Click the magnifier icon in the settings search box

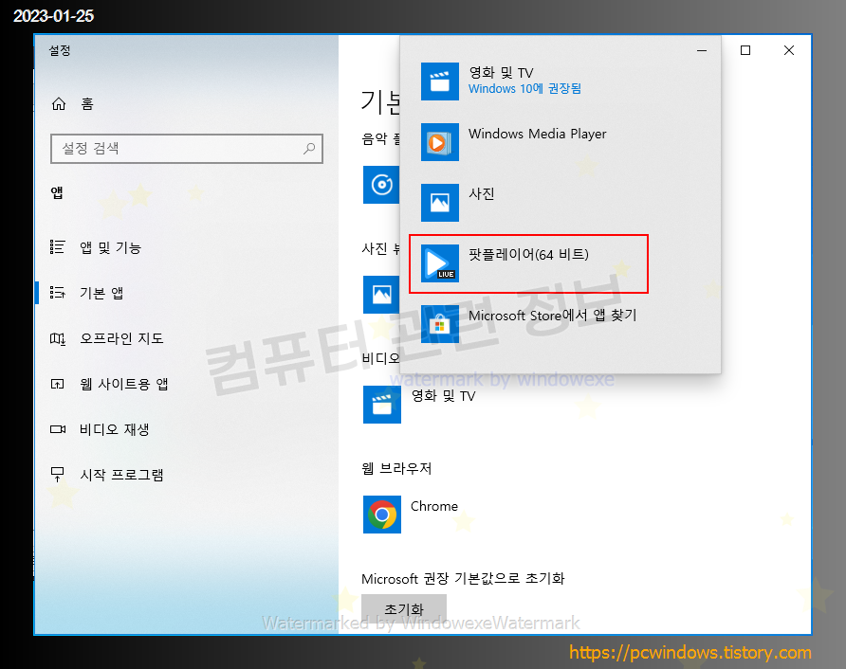(309, 148)
